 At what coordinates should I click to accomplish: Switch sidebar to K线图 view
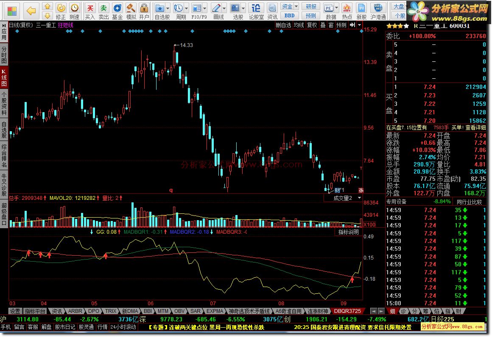click(4, 77)
